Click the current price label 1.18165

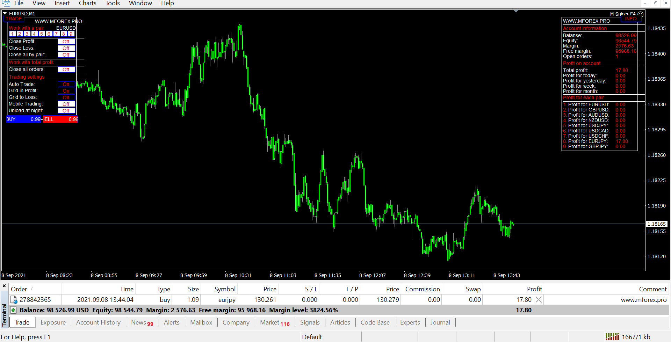point(656,224)
